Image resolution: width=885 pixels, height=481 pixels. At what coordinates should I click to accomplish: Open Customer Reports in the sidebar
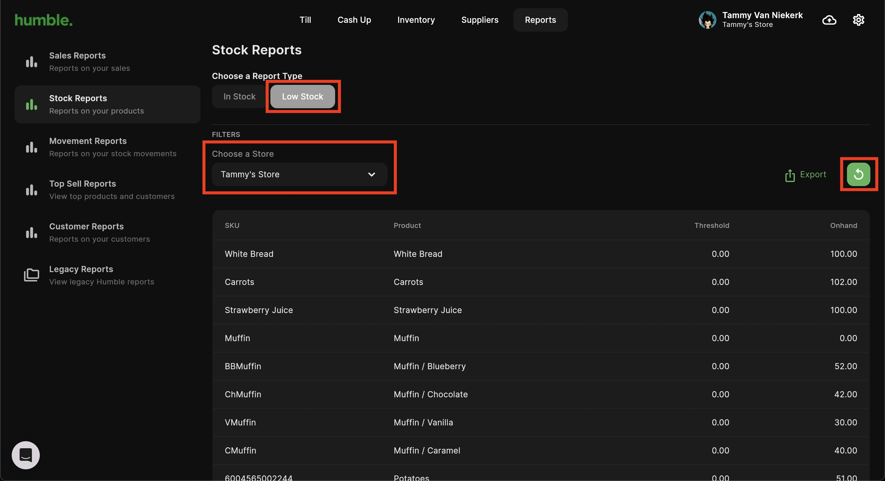107,233
